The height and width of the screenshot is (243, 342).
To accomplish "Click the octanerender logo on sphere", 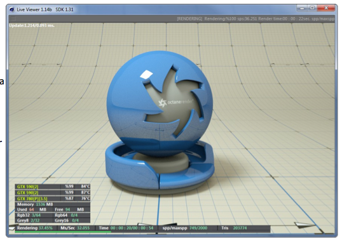I will coord(176,102).
